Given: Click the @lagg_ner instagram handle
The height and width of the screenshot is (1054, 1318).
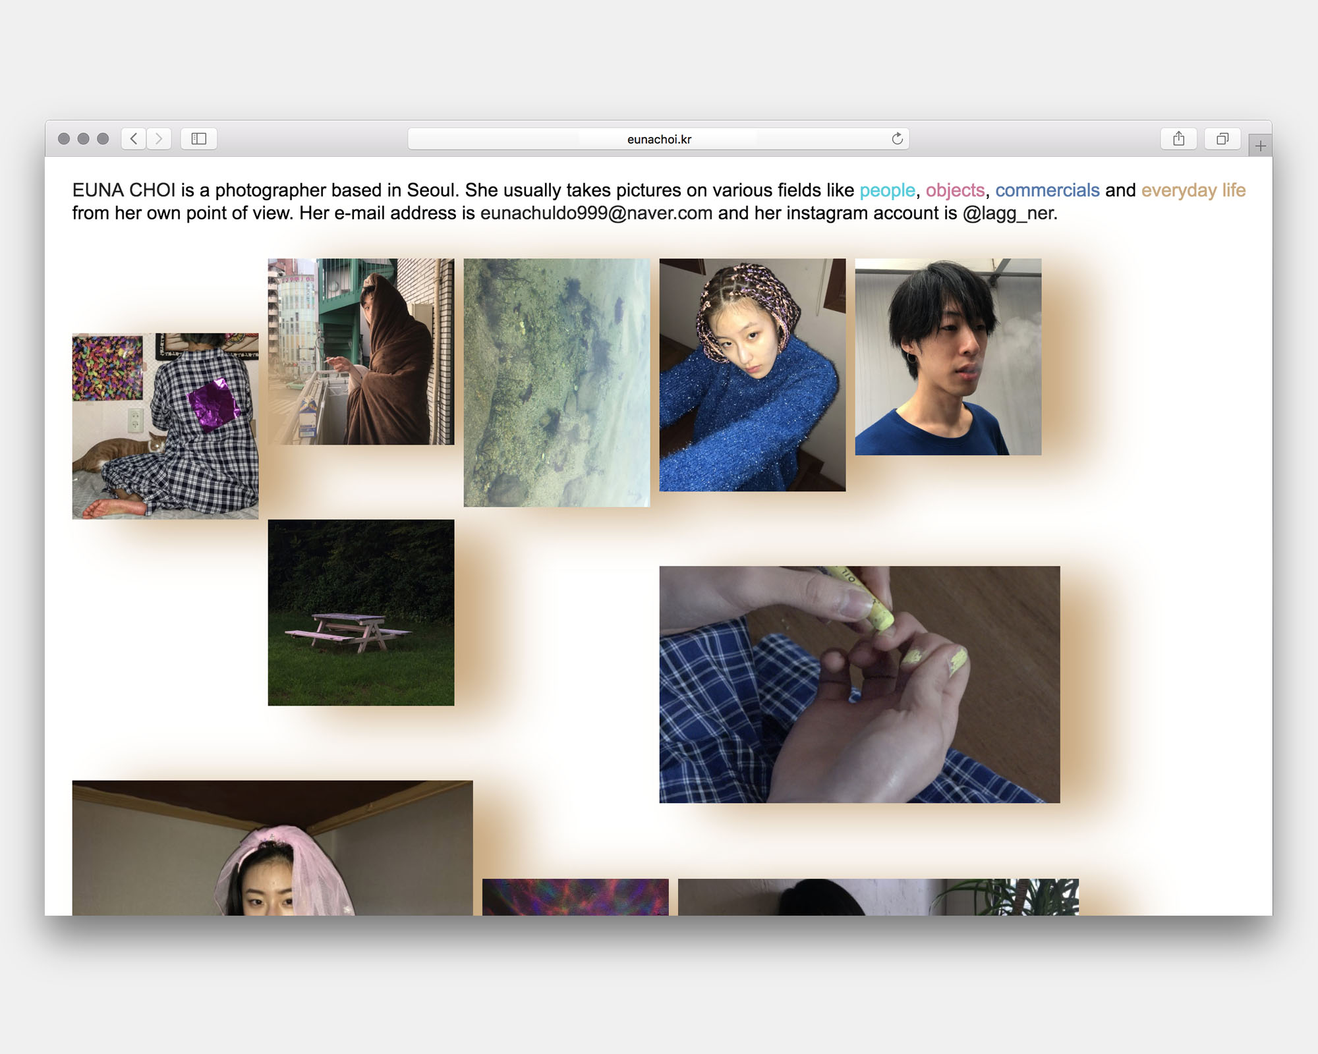Looking at the screenshot, I should [x=1008, y=213].
